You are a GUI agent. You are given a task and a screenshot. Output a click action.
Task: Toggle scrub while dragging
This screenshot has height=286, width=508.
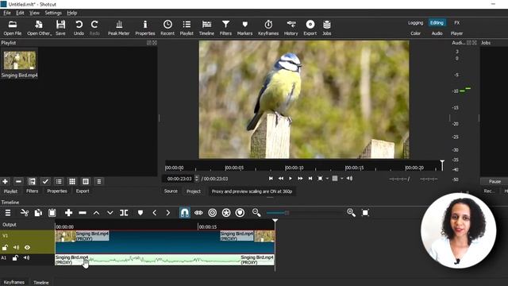click(198, 213)
